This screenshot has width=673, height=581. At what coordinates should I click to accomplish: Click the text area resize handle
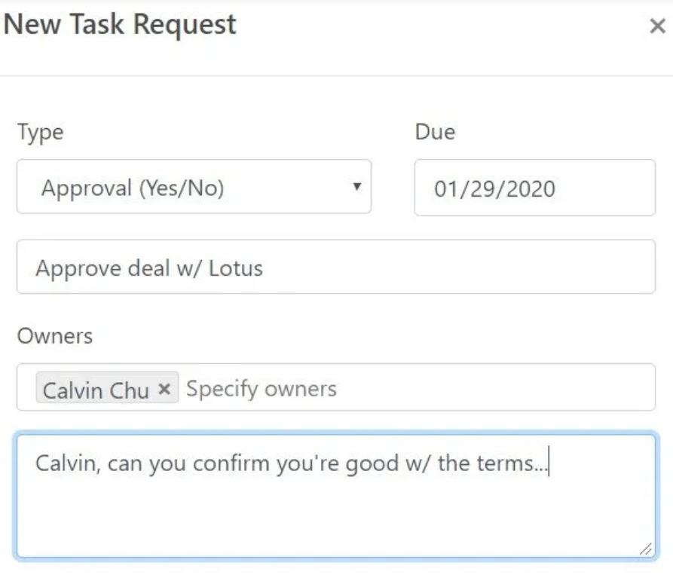(646, 550)
